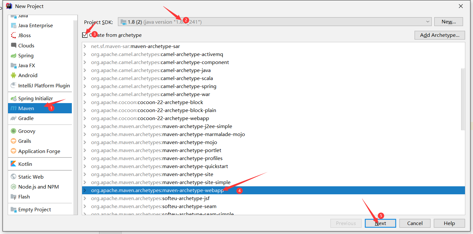
Task: Click the Static Web globe icon
Action: coord(13,177)
